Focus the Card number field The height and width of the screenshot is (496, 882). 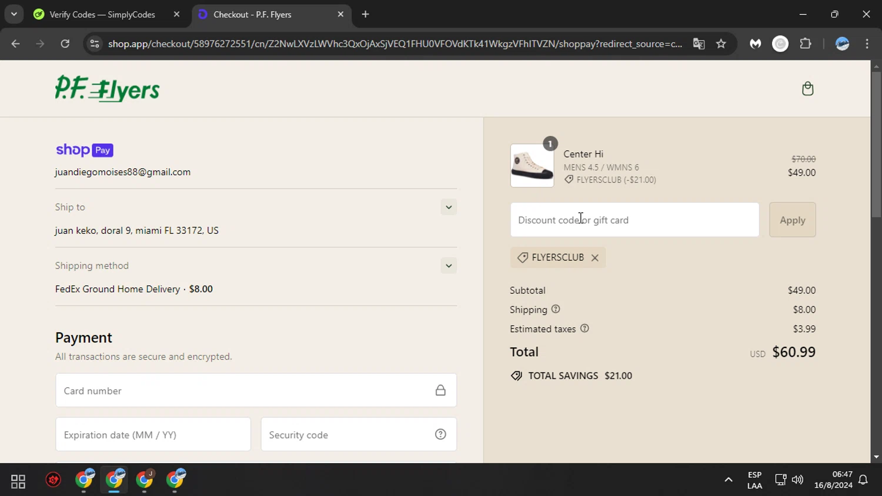(x=256, y=390)
